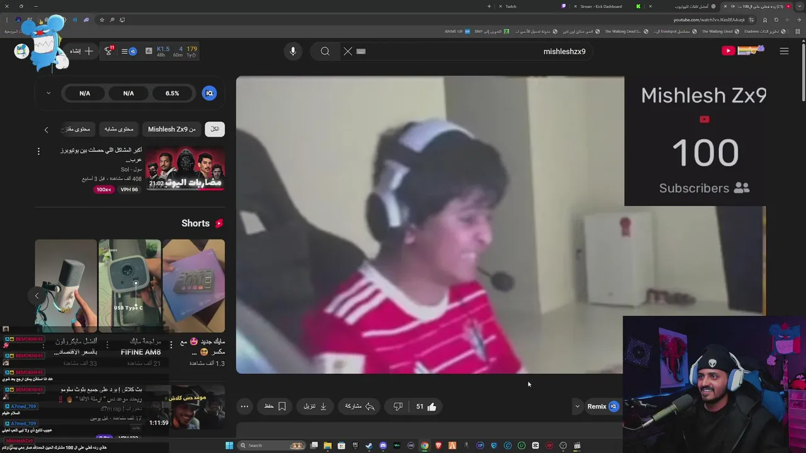Click the Download (تنزيل) button
Screen dimensions: 806x453
[315, 406]
